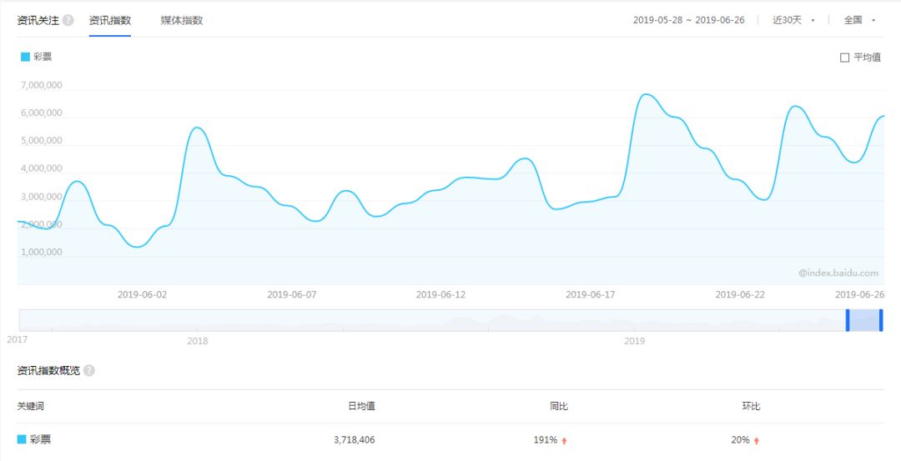Click the blue 彩票 swatch in the overview table

pos(22,440)
